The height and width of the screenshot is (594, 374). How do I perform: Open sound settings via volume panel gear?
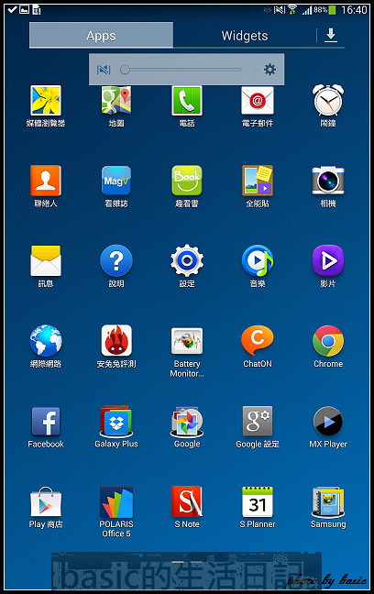[269, 70]
